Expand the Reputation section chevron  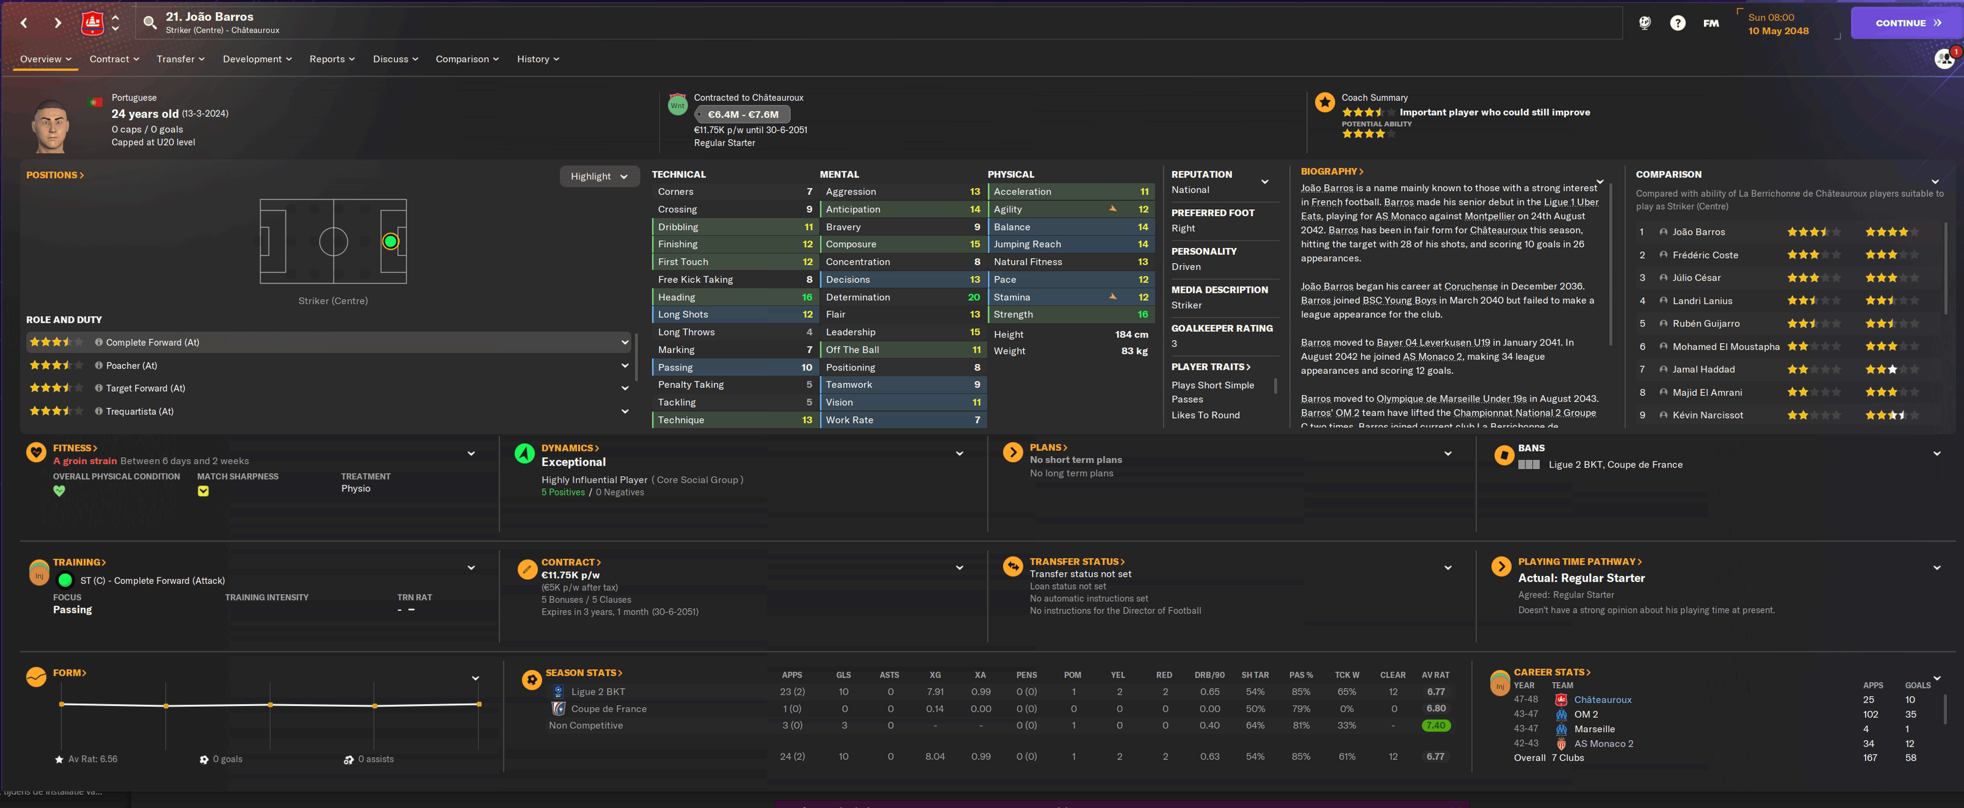click(1265, 182)
